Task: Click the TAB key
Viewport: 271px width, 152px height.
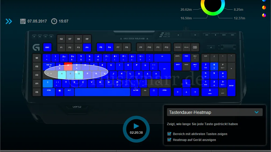Action: (x=49, y=66)
